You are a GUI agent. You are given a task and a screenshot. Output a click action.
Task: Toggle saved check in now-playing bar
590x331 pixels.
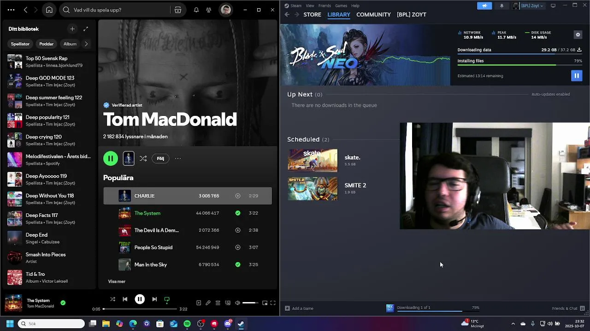click(63, 302)
